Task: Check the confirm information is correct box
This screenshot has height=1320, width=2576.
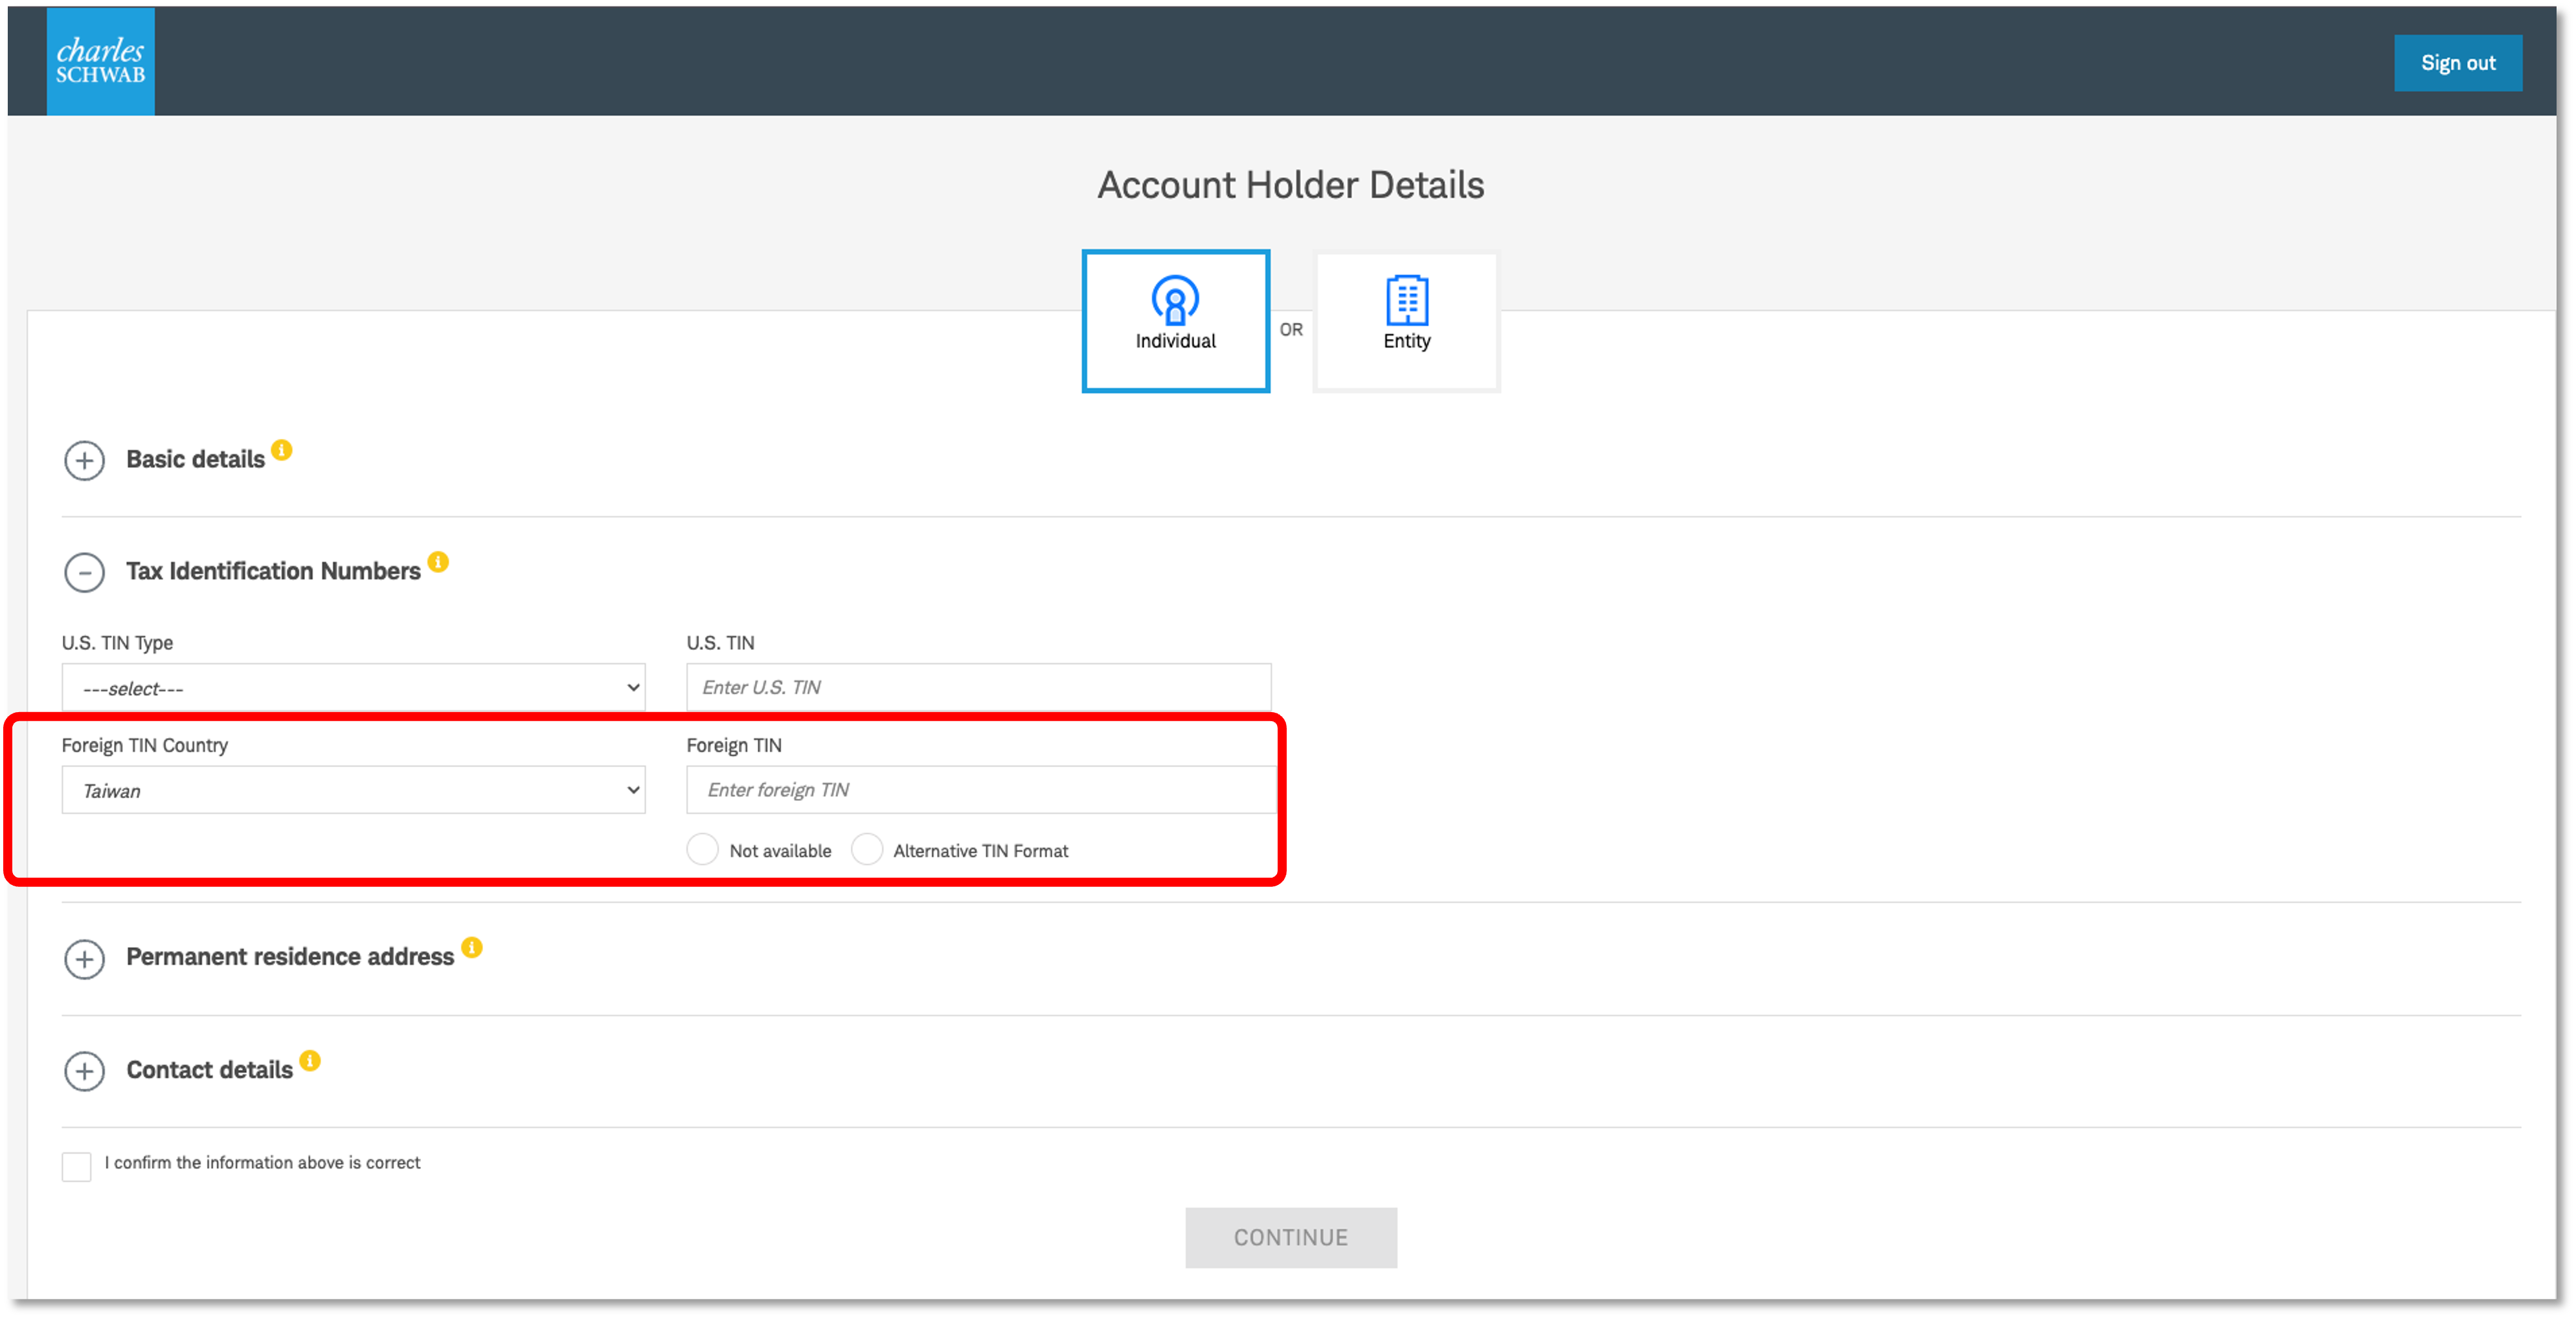Action: pyautogui.click(x=76, y=1166)
